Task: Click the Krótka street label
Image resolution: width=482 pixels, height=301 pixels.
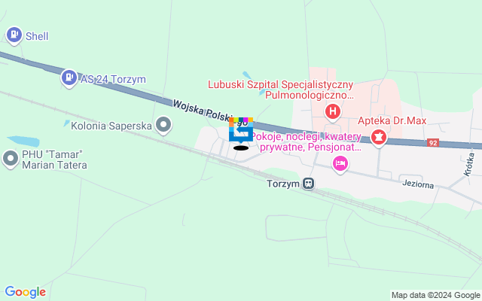Action: click(469, 165)
